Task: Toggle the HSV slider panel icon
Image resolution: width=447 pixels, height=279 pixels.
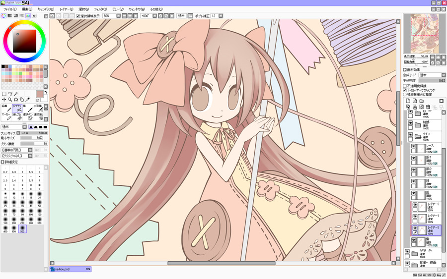Action: 16,16
